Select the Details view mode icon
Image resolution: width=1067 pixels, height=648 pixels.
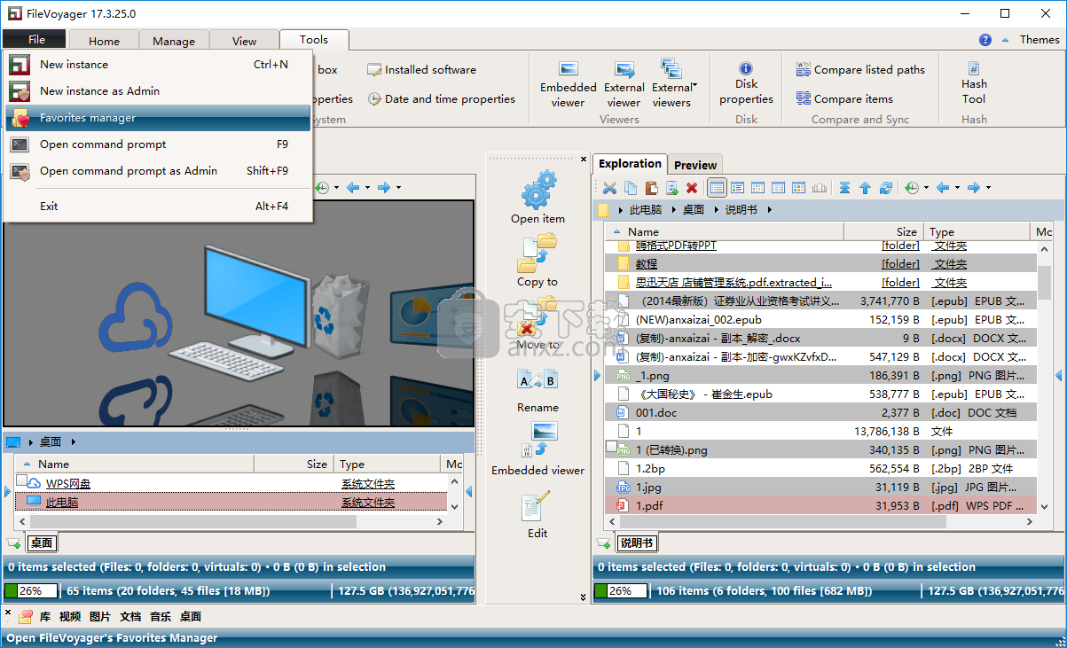pos(717,188)
